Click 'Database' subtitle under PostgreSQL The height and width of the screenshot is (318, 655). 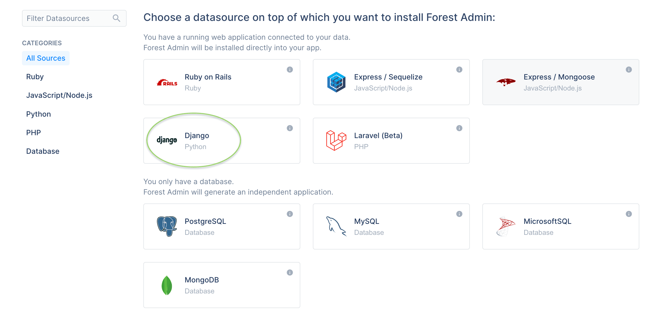tap(200, 232)
